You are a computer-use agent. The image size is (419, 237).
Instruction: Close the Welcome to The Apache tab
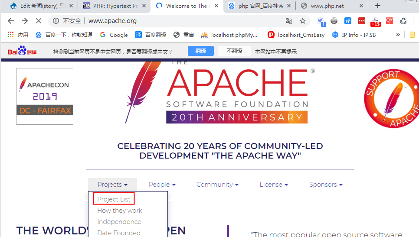click(x=216, y=6)
